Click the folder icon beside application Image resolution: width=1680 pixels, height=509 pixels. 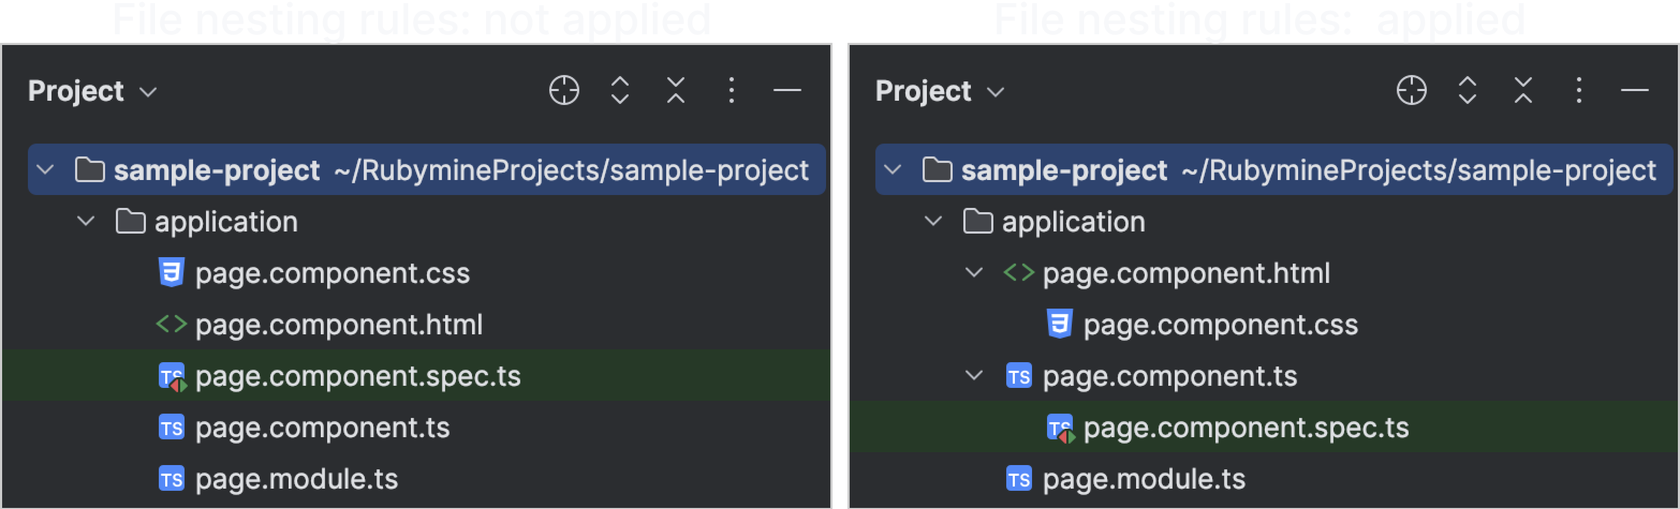[130, 221]
